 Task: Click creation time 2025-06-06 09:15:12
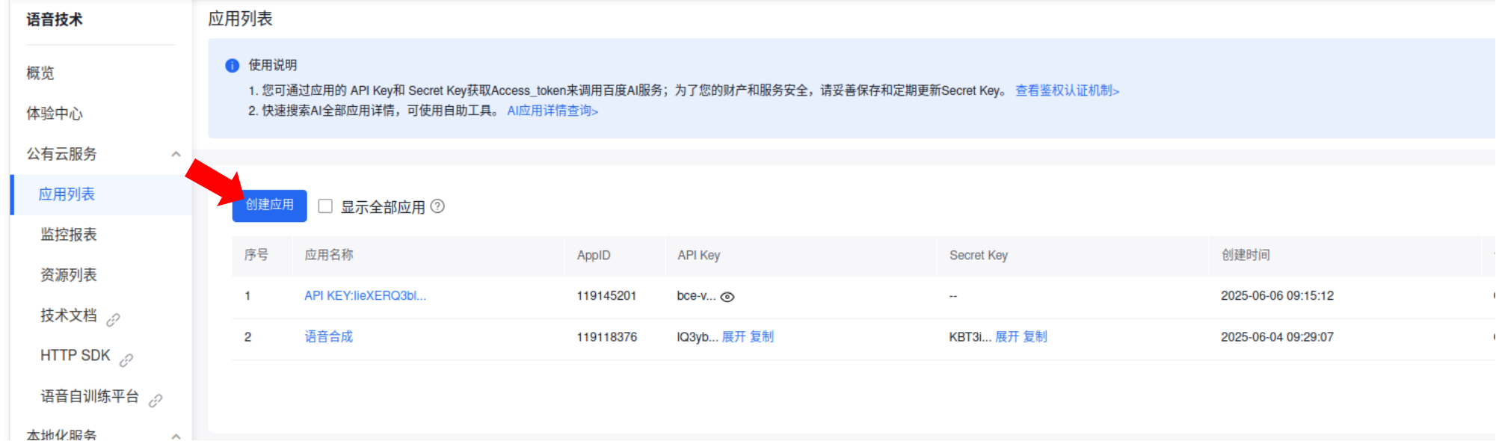(1277, 296)
